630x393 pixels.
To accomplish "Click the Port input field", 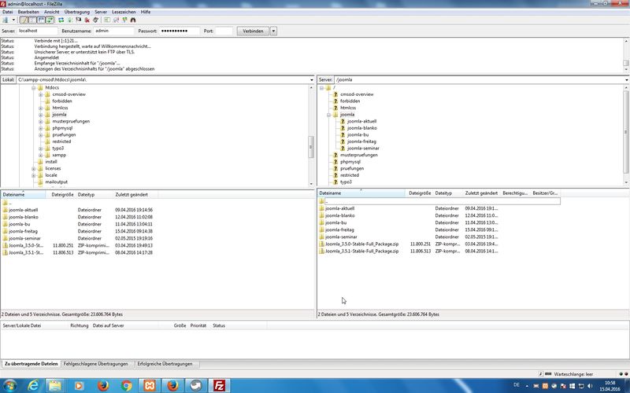I will point(224,31).
